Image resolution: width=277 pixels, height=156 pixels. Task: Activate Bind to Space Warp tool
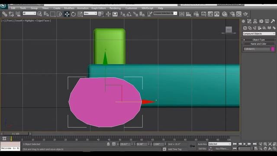pos(18,14)
